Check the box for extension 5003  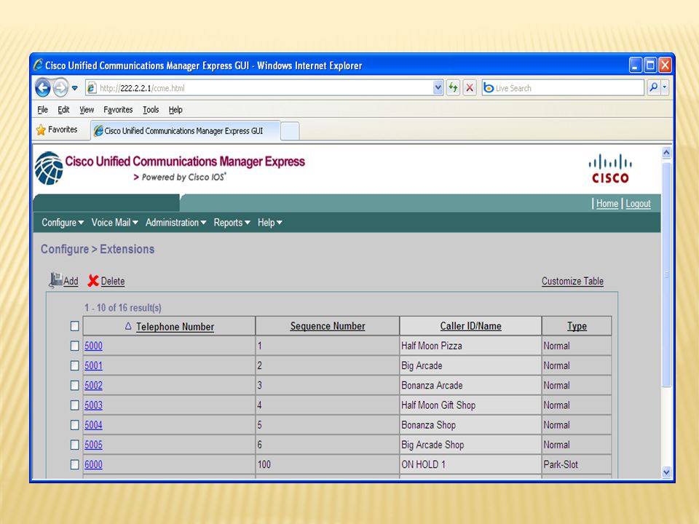pyautogui.click(x=74, y=405)
